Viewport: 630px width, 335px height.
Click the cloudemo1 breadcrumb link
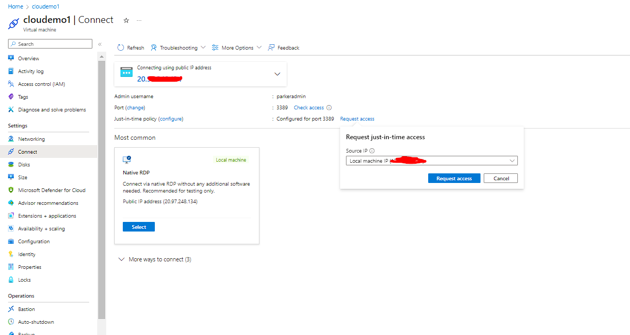point(46,6)
